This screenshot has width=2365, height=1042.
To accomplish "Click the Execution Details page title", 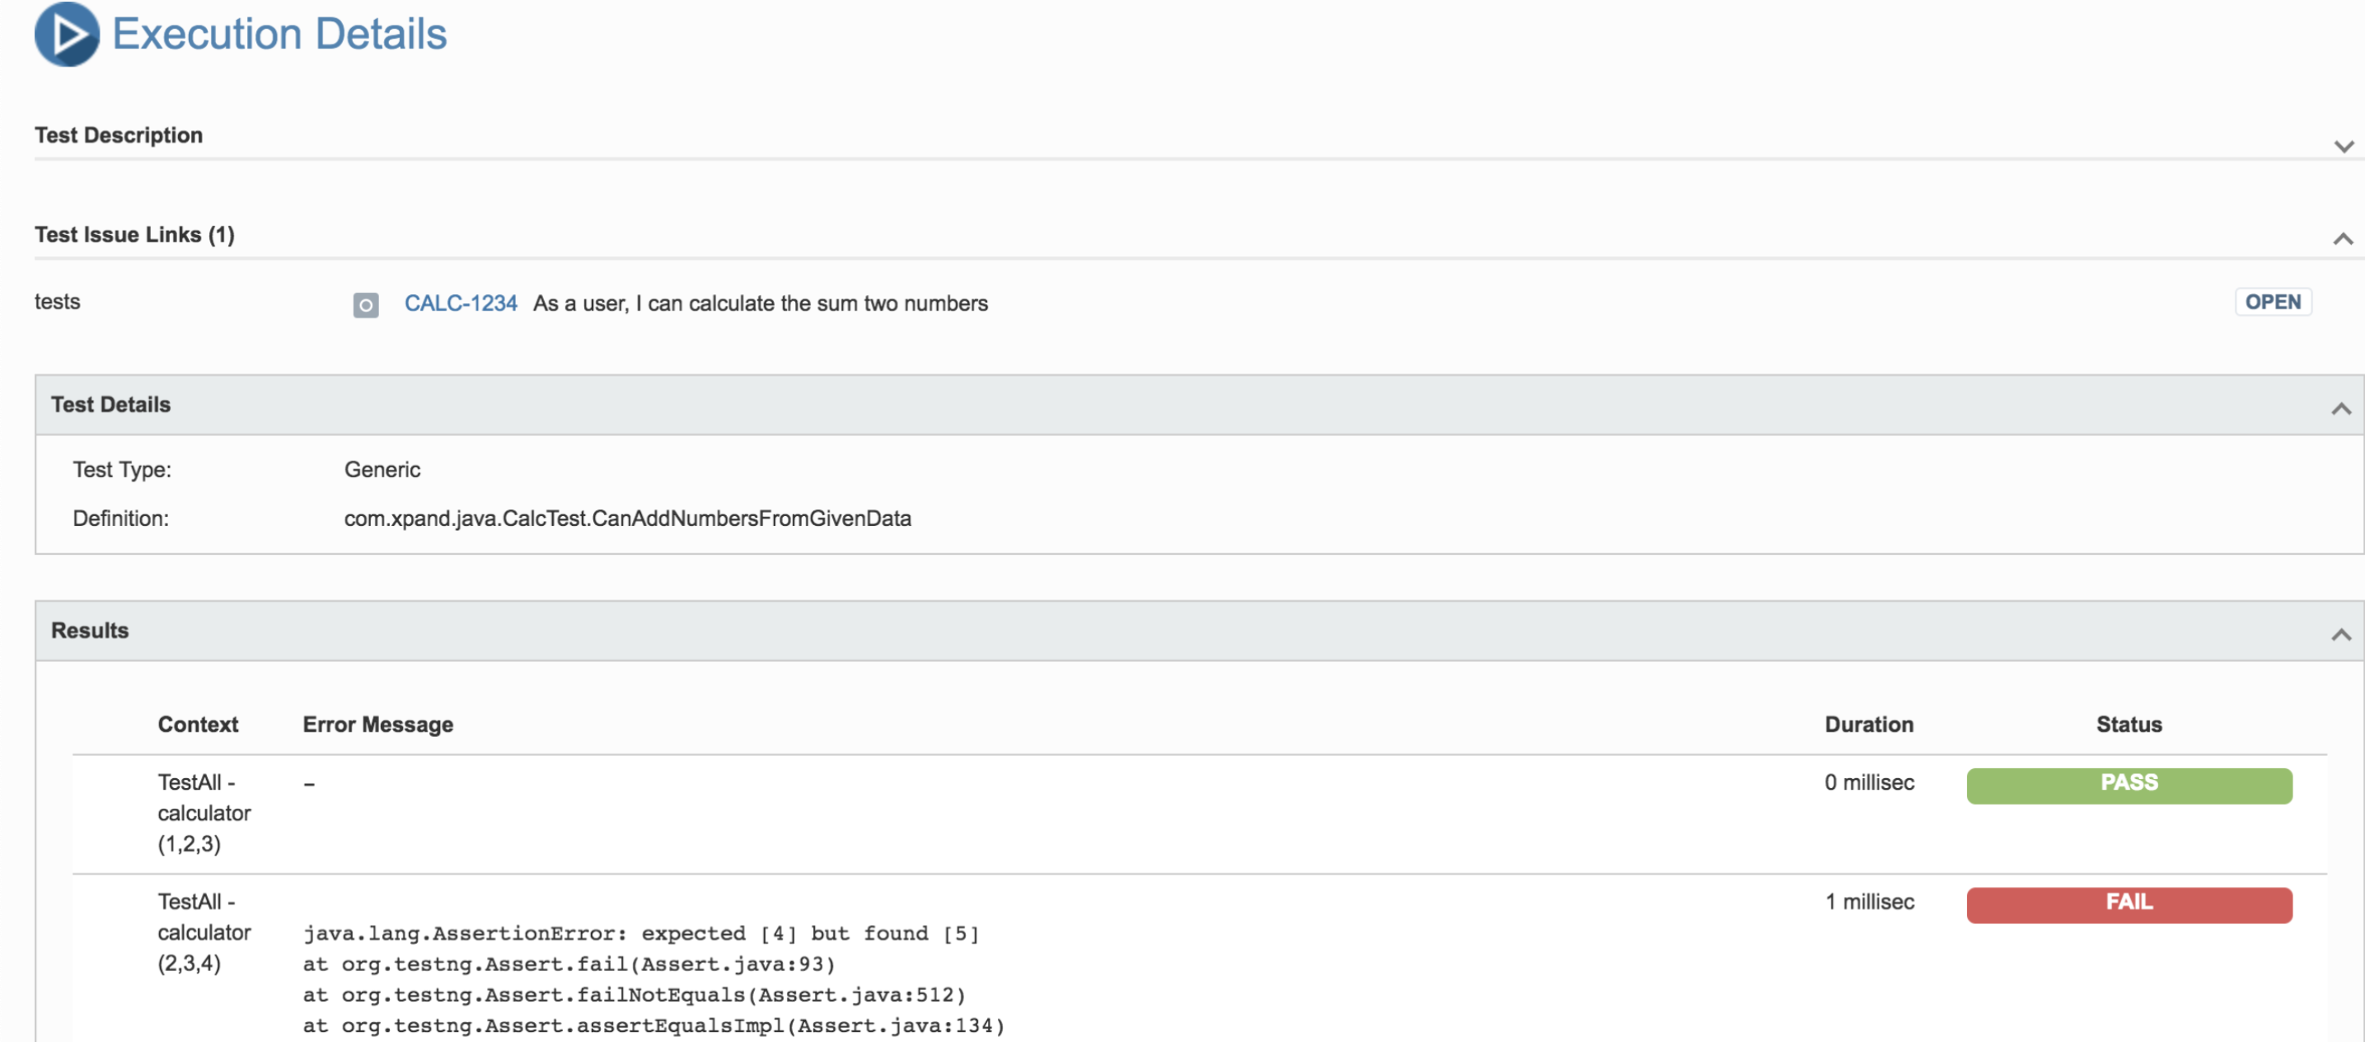I will click(279, 34).
